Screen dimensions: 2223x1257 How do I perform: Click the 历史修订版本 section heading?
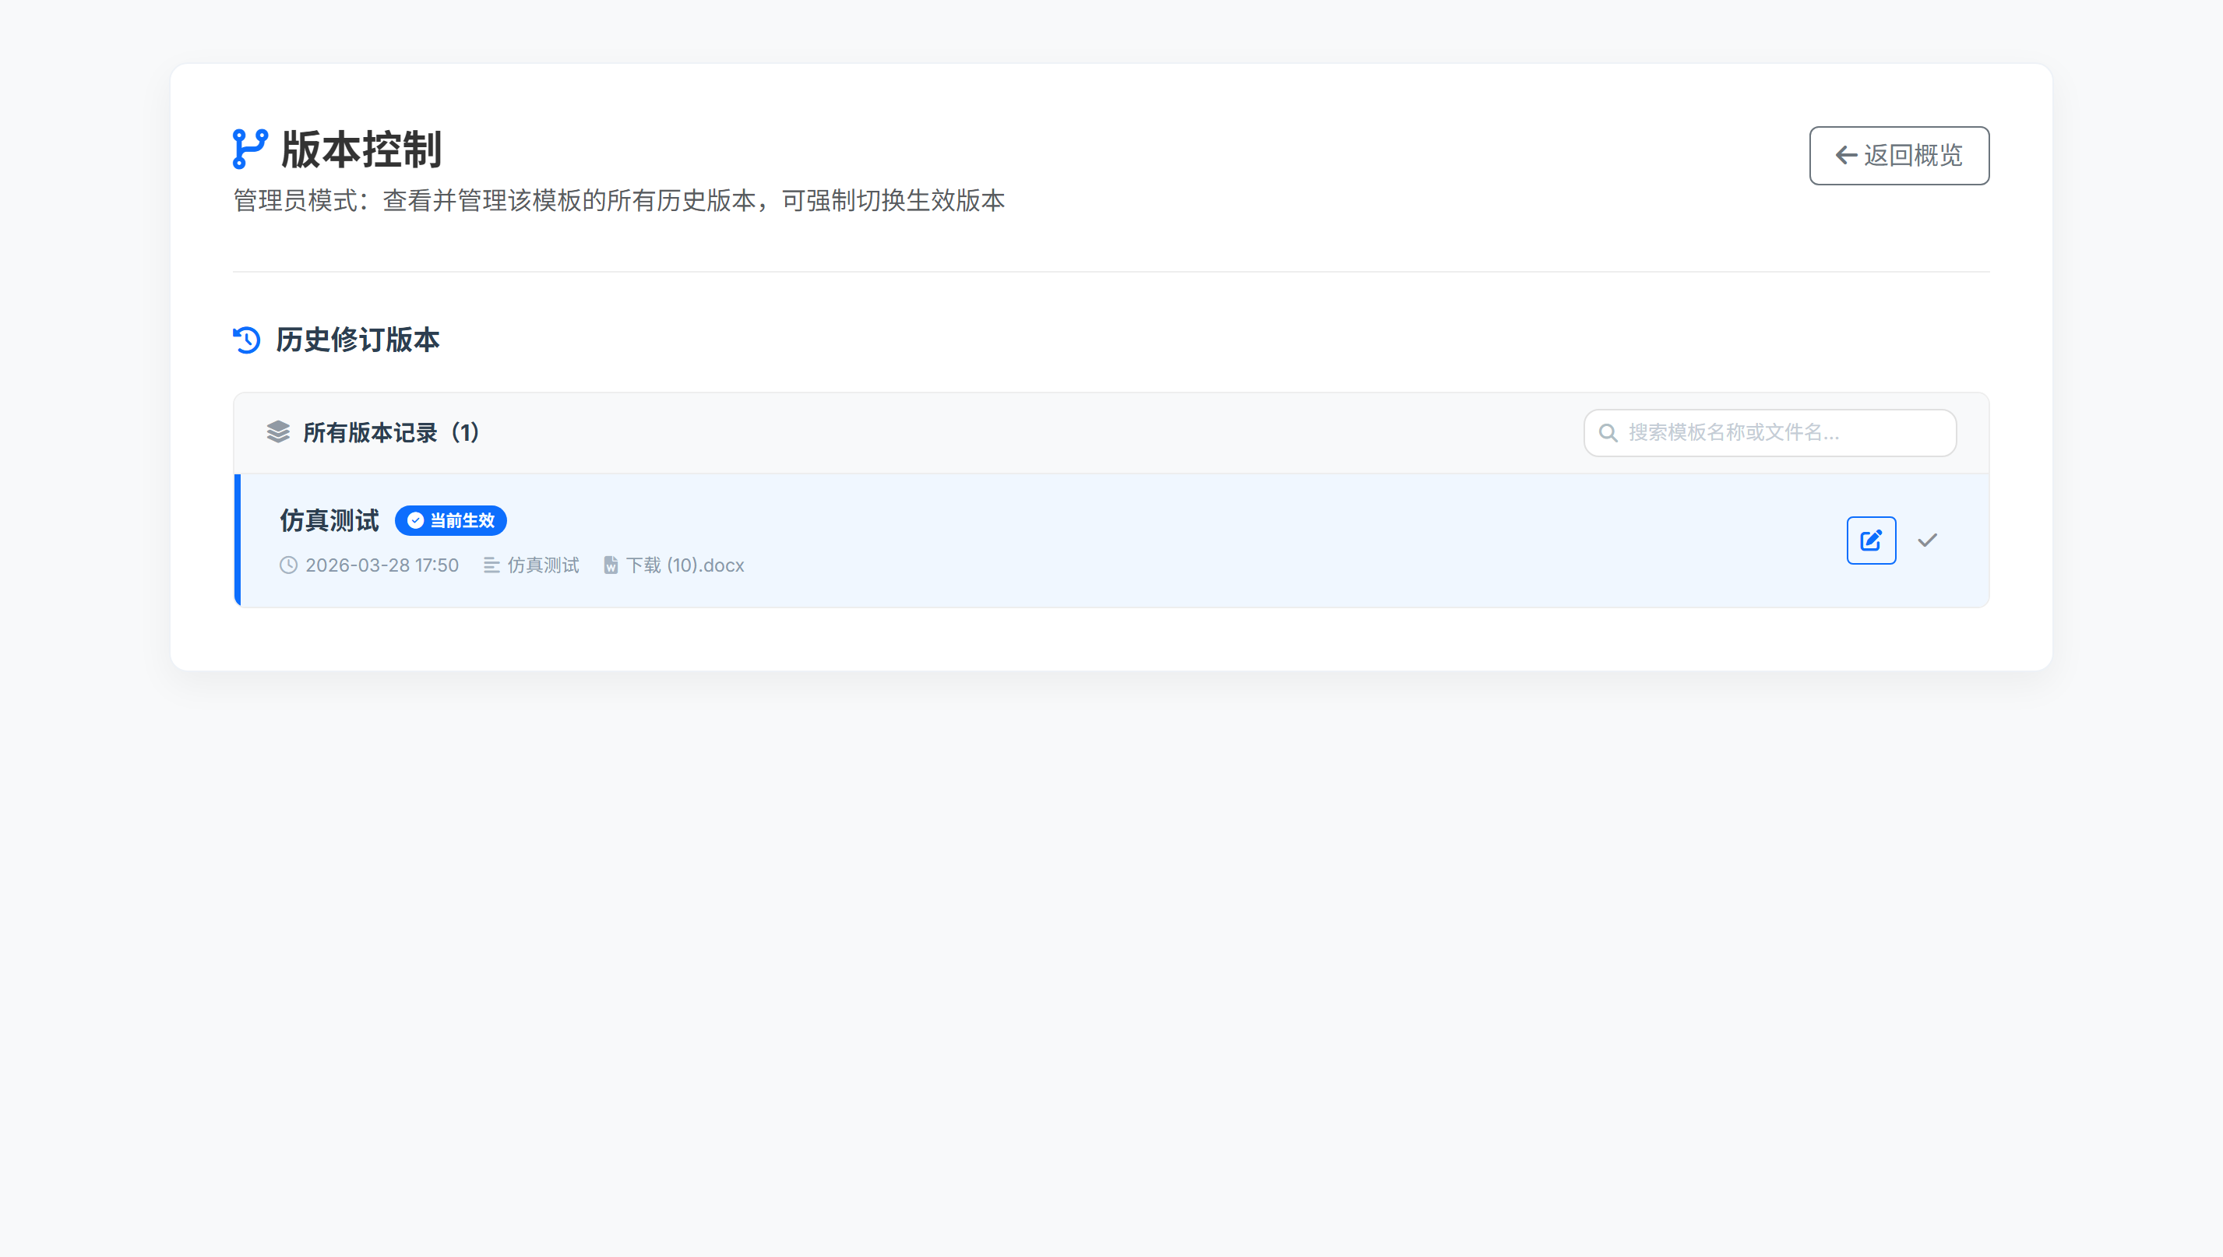(x=357, y=340)
